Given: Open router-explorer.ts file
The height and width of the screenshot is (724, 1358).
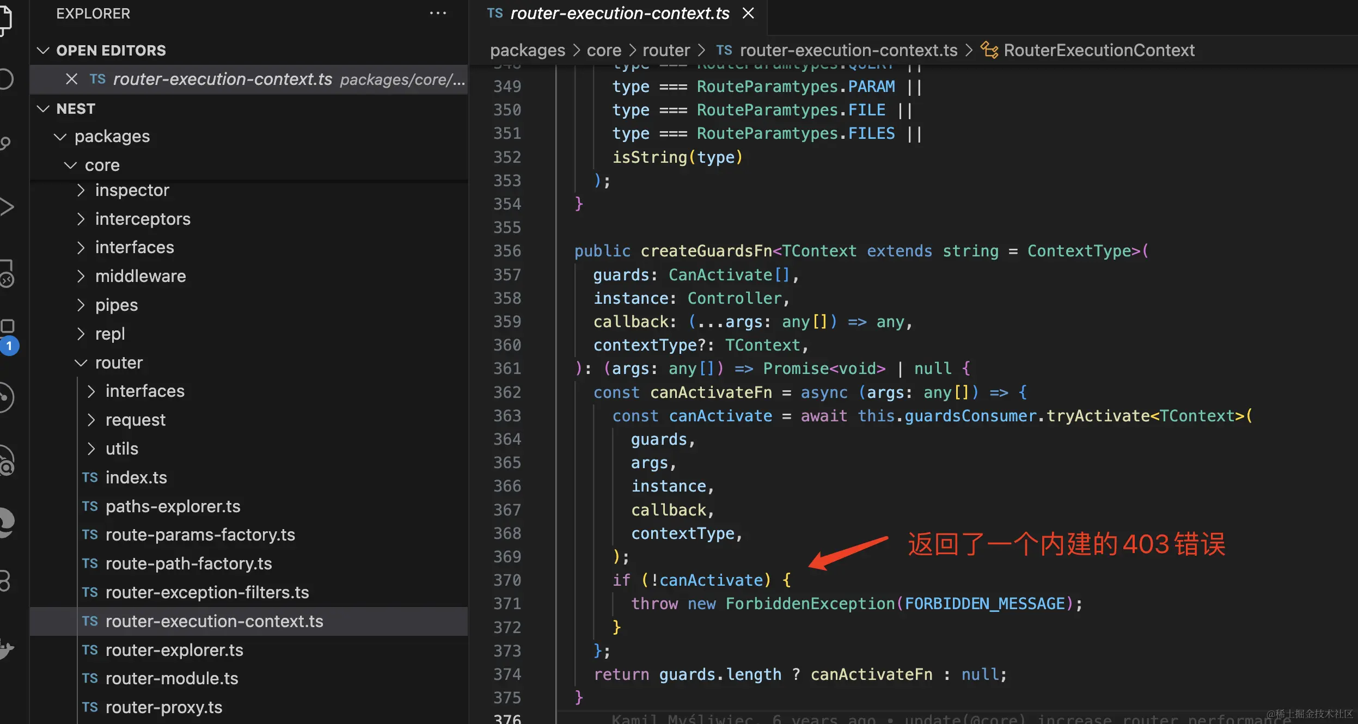Looking at the screenshot, I should tap(174, 651).
